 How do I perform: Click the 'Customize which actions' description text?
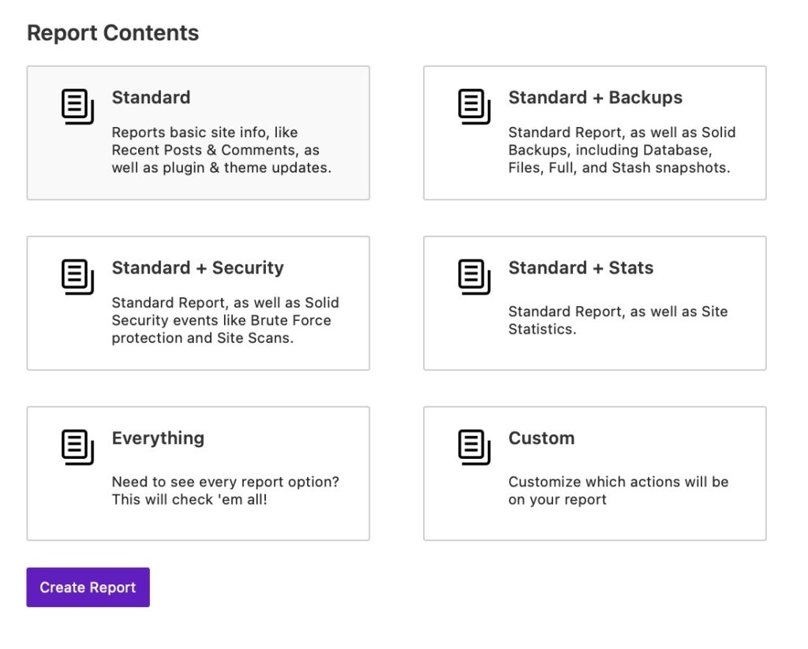coord(617,490)
